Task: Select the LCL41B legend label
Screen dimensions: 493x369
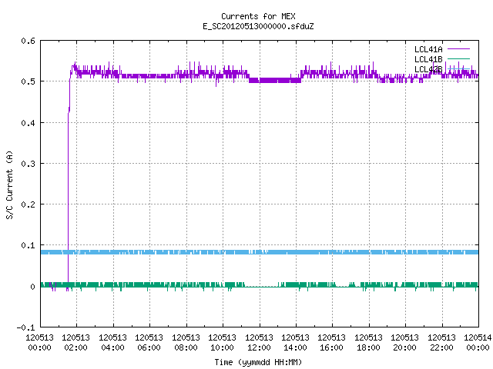Action: pos(428,59)
